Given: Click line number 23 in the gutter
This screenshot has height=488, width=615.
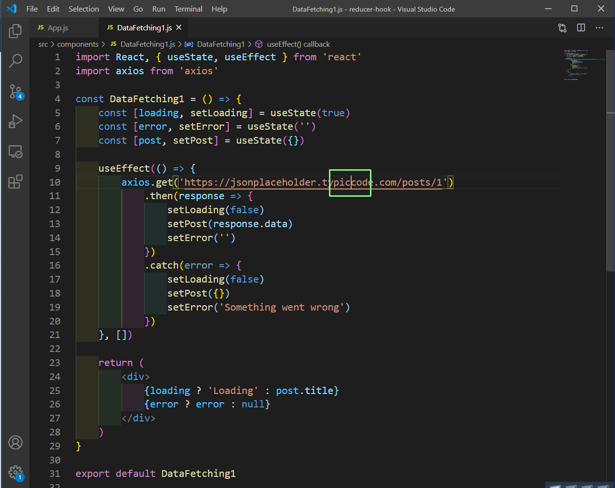Looking at the screenshot, I should (55, 363).
